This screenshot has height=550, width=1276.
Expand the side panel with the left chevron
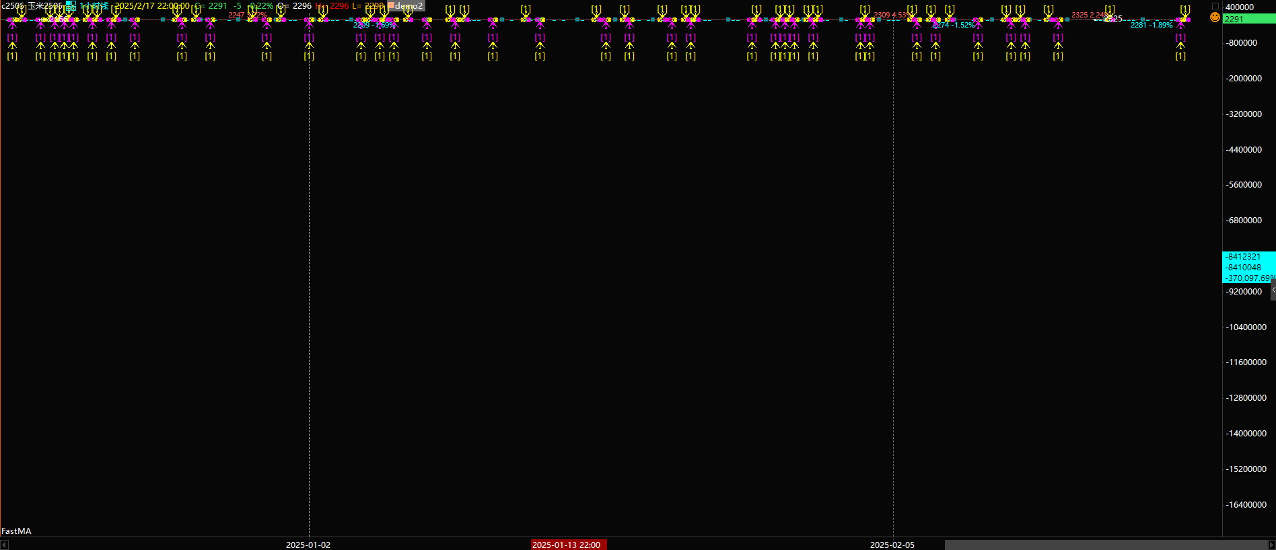pos(1273,290)
